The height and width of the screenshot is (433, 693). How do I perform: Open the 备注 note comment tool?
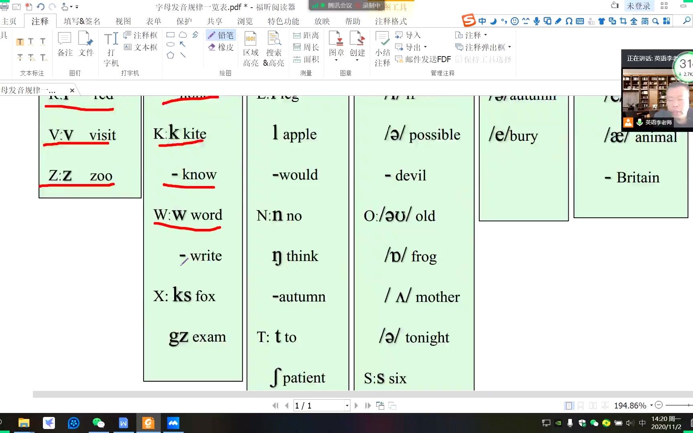point(64,44)
